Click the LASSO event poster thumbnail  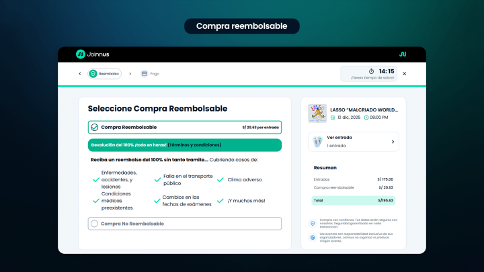point(317,113)
